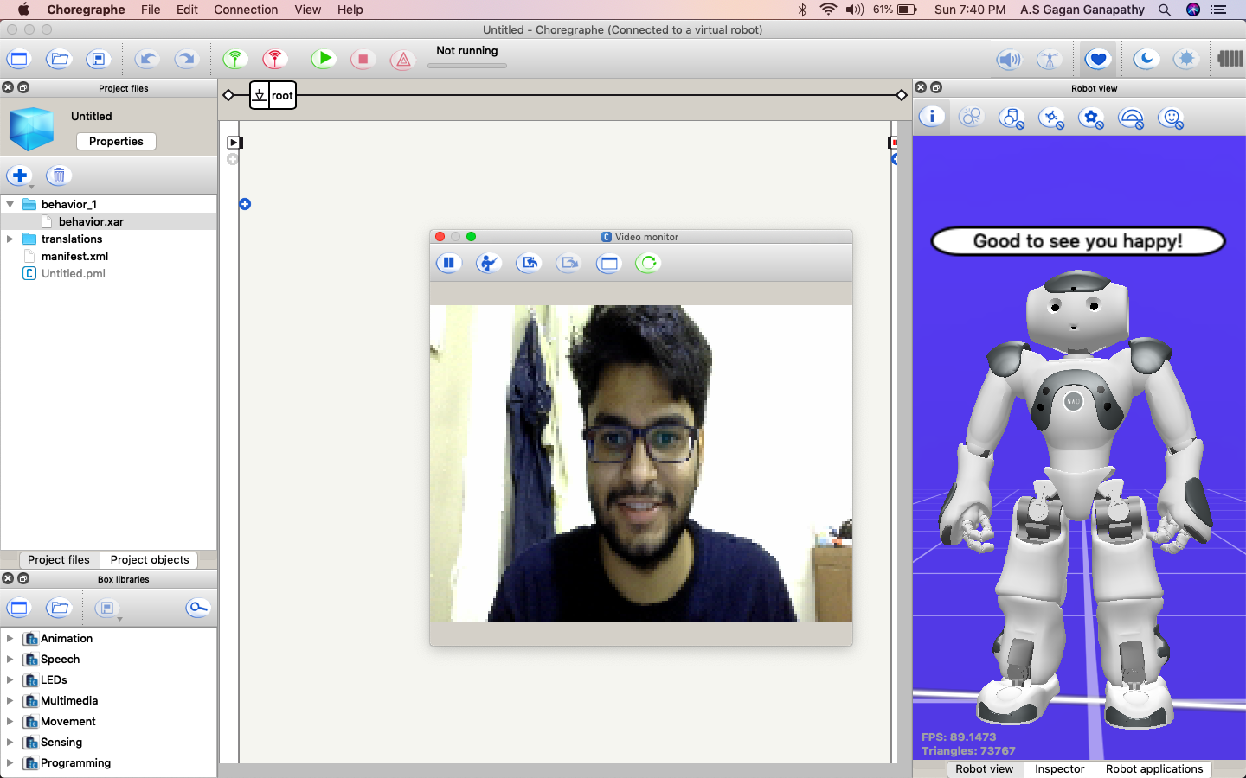Toggle objects display icon in Robot view
This screenshot has width=1246, height=778.
point(1012,118)
